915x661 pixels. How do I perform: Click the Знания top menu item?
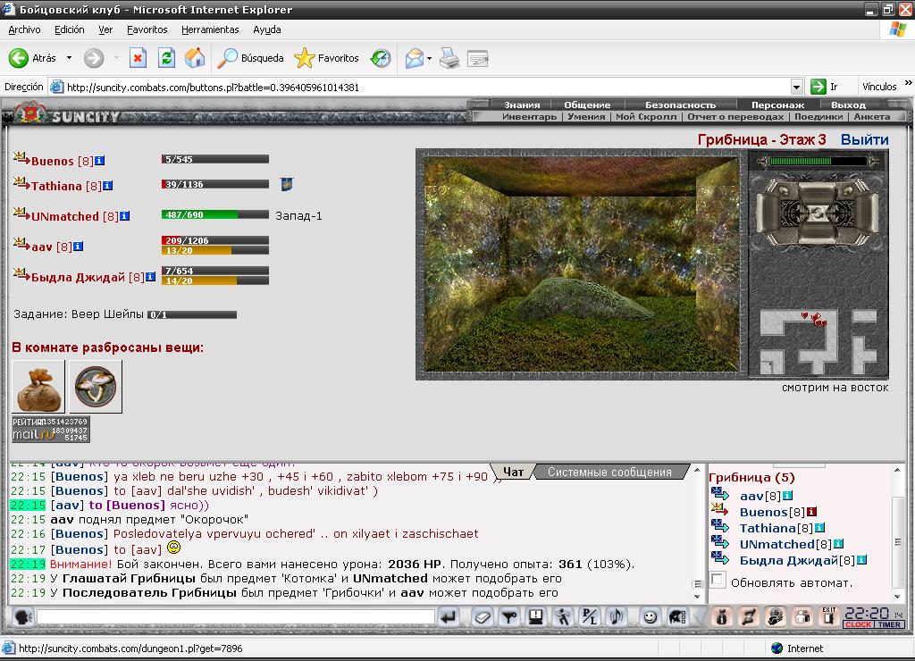point(522,105)
